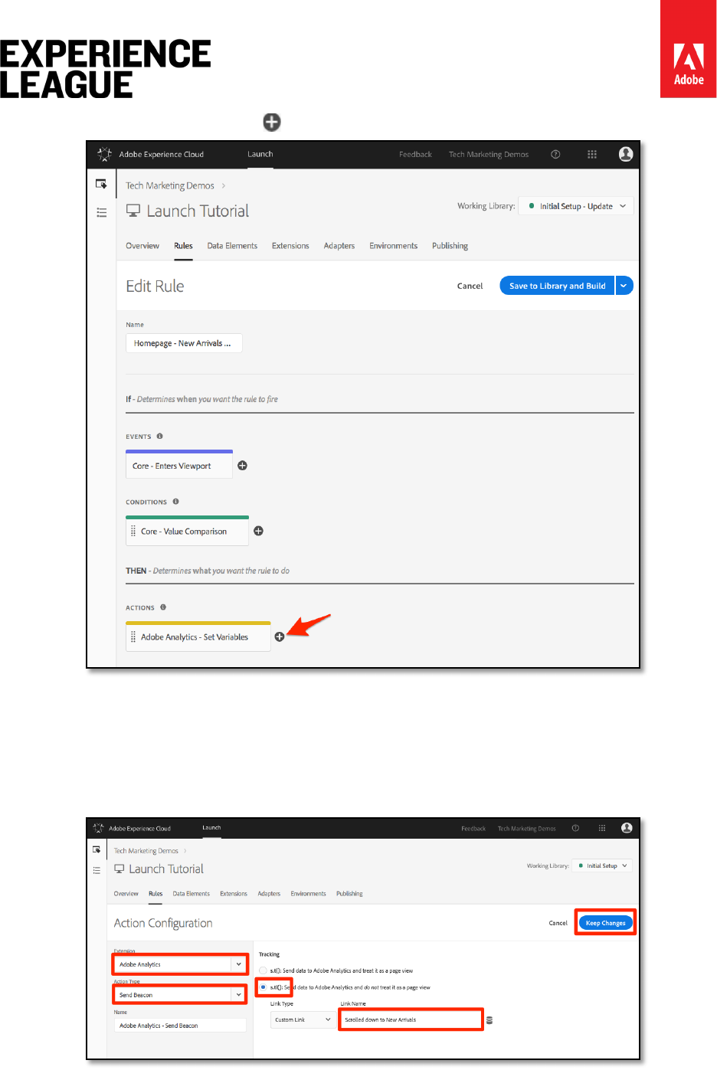Screen dimensions: 717x1070
Task: Open Adobe Analytics - Set Variables action card
Action: (x=198, y=636)
